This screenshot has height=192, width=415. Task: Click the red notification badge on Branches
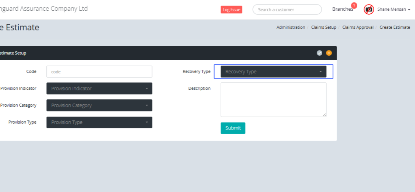[x=354, y=5]
